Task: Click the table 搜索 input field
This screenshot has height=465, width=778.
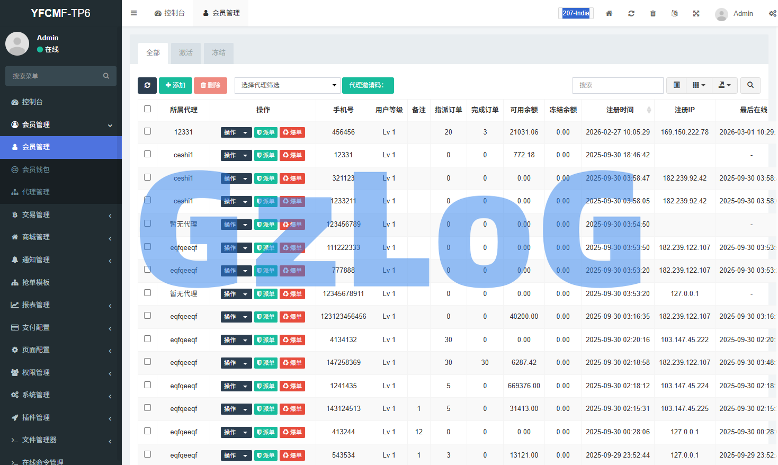Action: [618, 85]
